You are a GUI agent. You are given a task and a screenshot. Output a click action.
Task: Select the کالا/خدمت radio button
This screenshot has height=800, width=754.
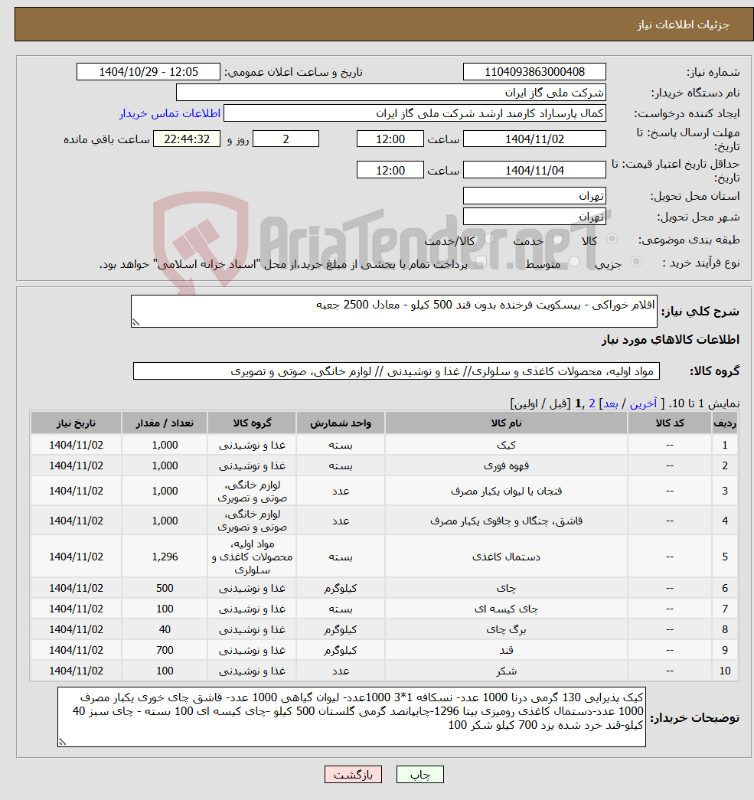pos(489,239)
